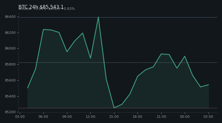This screenshot has height=123, width=222.
Task: Click the "BTC 24h $85,543.1" chart title
Action: [x=41, y=7]
